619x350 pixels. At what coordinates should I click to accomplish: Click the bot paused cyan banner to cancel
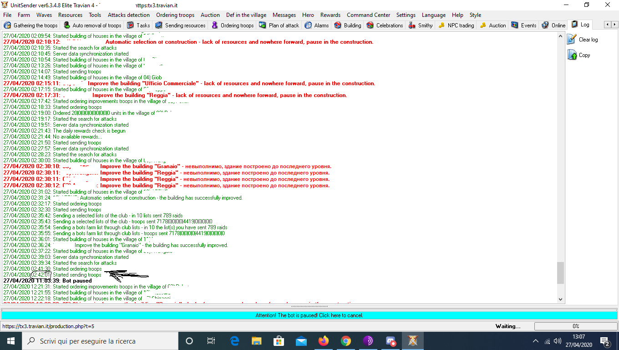pyautogui.click(x=309, y=315)
